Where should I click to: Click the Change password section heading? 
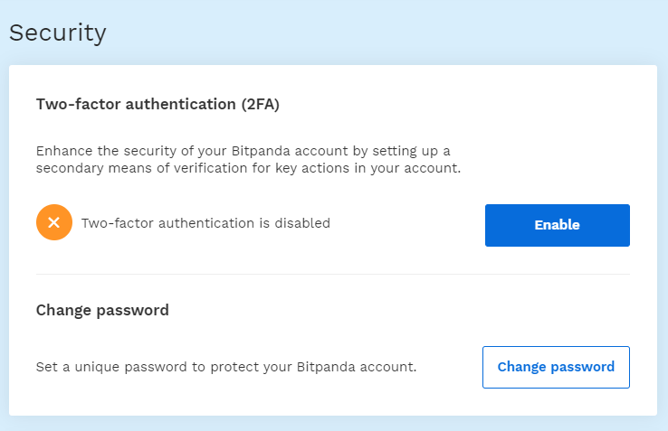pos(102,310)
